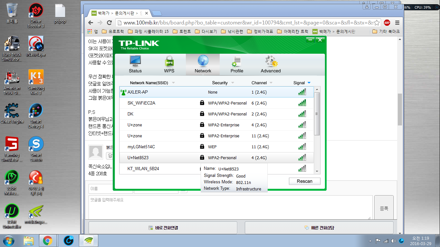Open the Status tab monitor icon
440x247 pixels.
pos(135,61)
